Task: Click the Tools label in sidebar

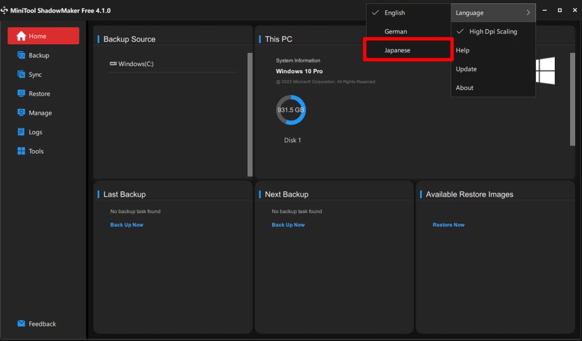Action: [x=36, y=151]
